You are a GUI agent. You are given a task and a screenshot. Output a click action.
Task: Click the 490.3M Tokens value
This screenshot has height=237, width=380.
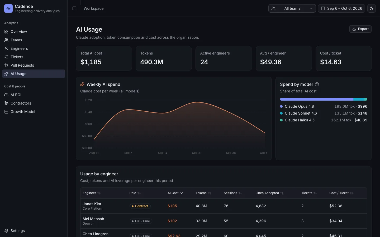pyautogui.click(x=152, y=62)
